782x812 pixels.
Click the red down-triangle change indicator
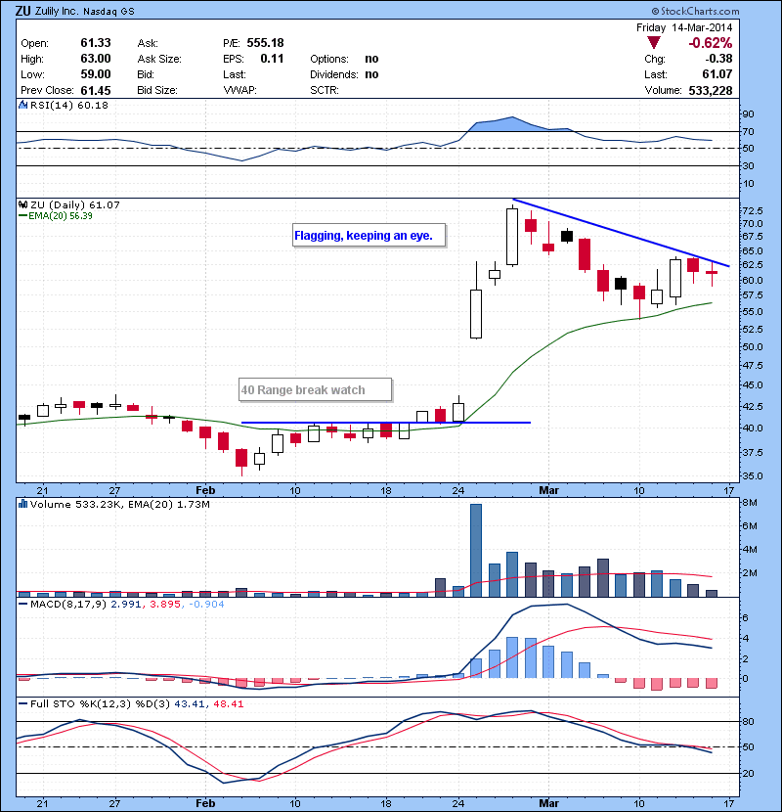coord(654,43)
